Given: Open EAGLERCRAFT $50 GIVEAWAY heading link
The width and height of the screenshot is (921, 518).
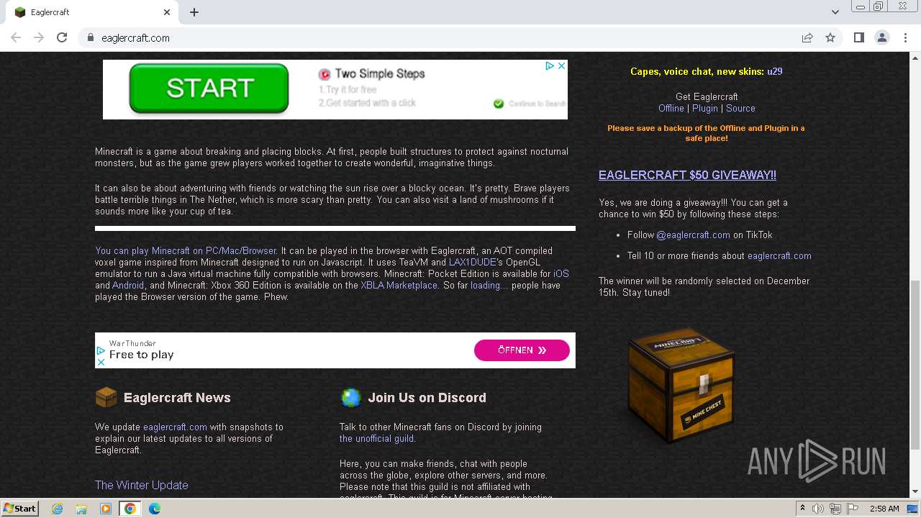Looking at the screenshot, I should point(687,175).
